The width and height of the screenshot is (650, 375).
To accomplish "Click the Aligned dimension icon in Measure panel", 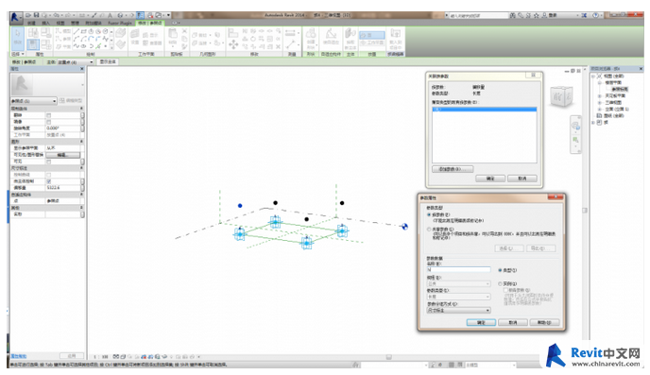I will 290,32.
